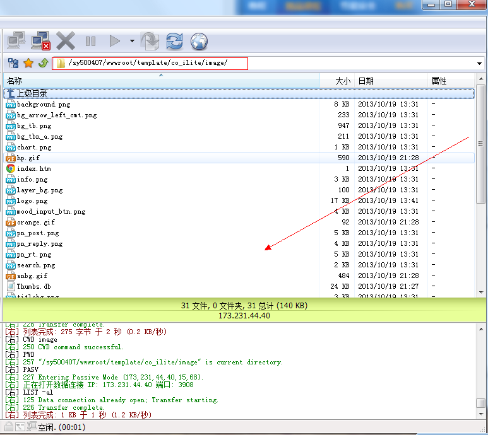The image size is (488, 435).
Task: Click the log panel scrollbar up arrow
Action: pyautogui.click(x=481, y=329)
